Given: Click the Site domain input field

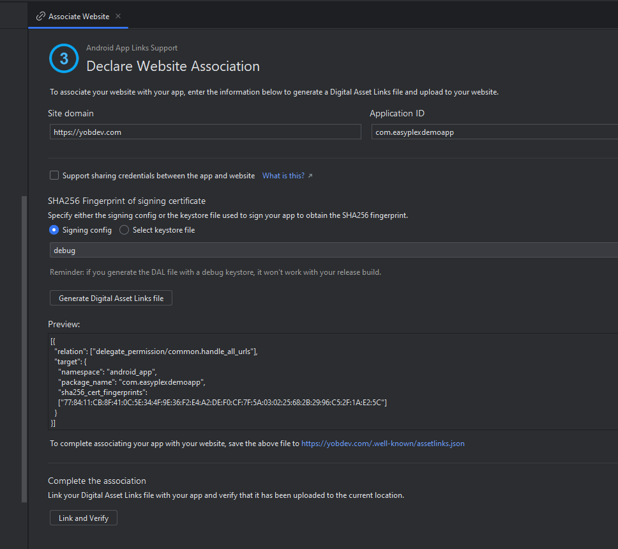Looking at the screenshot, I should (204, 132).
